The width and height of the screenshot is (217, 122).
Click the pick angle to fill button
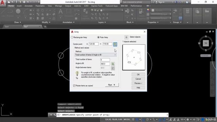(113, 64)
